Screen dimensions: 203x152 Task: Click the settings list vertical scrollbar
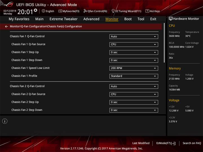click(164, 43)
